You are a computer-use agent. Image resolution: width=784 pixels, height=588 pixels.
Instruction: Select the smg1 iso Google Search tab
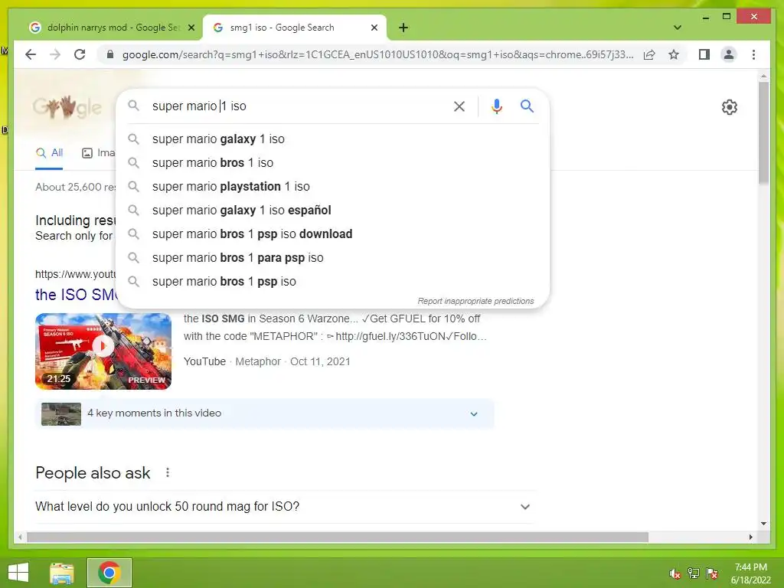(x=295, y=28)
